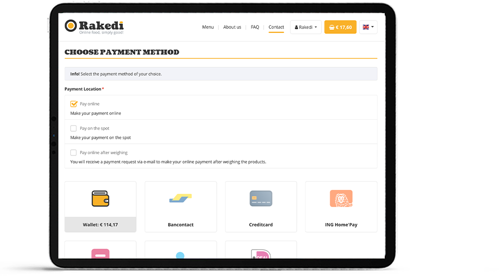This screenshot has height=276, width=499.
Task: Click the 'Make your payment online' text
Action: 95,113
